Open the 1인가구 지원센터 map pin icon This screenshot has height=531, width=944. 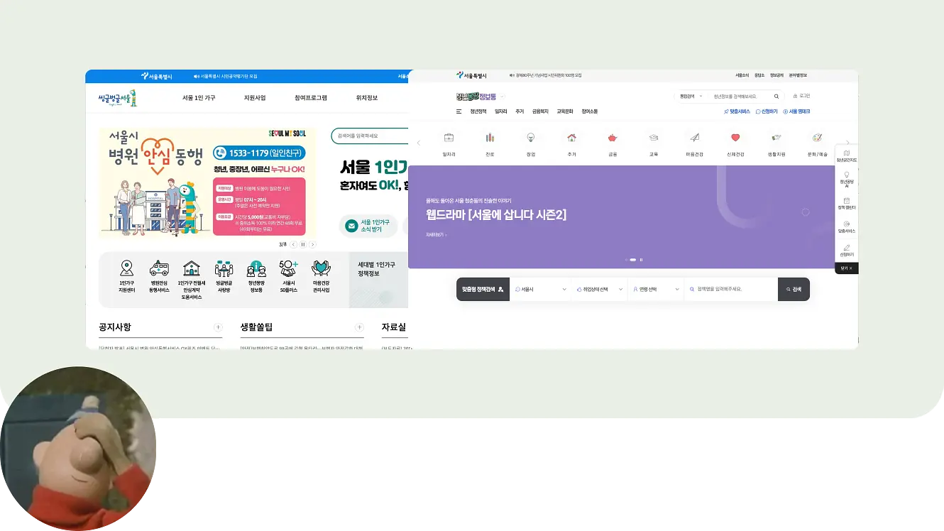coord(127,268)
